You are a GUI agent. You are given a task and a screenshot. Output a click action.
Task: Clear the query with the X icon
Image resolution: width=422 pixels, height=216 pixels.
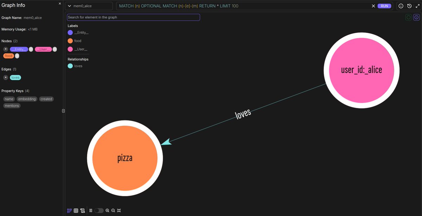coord(373,6)
